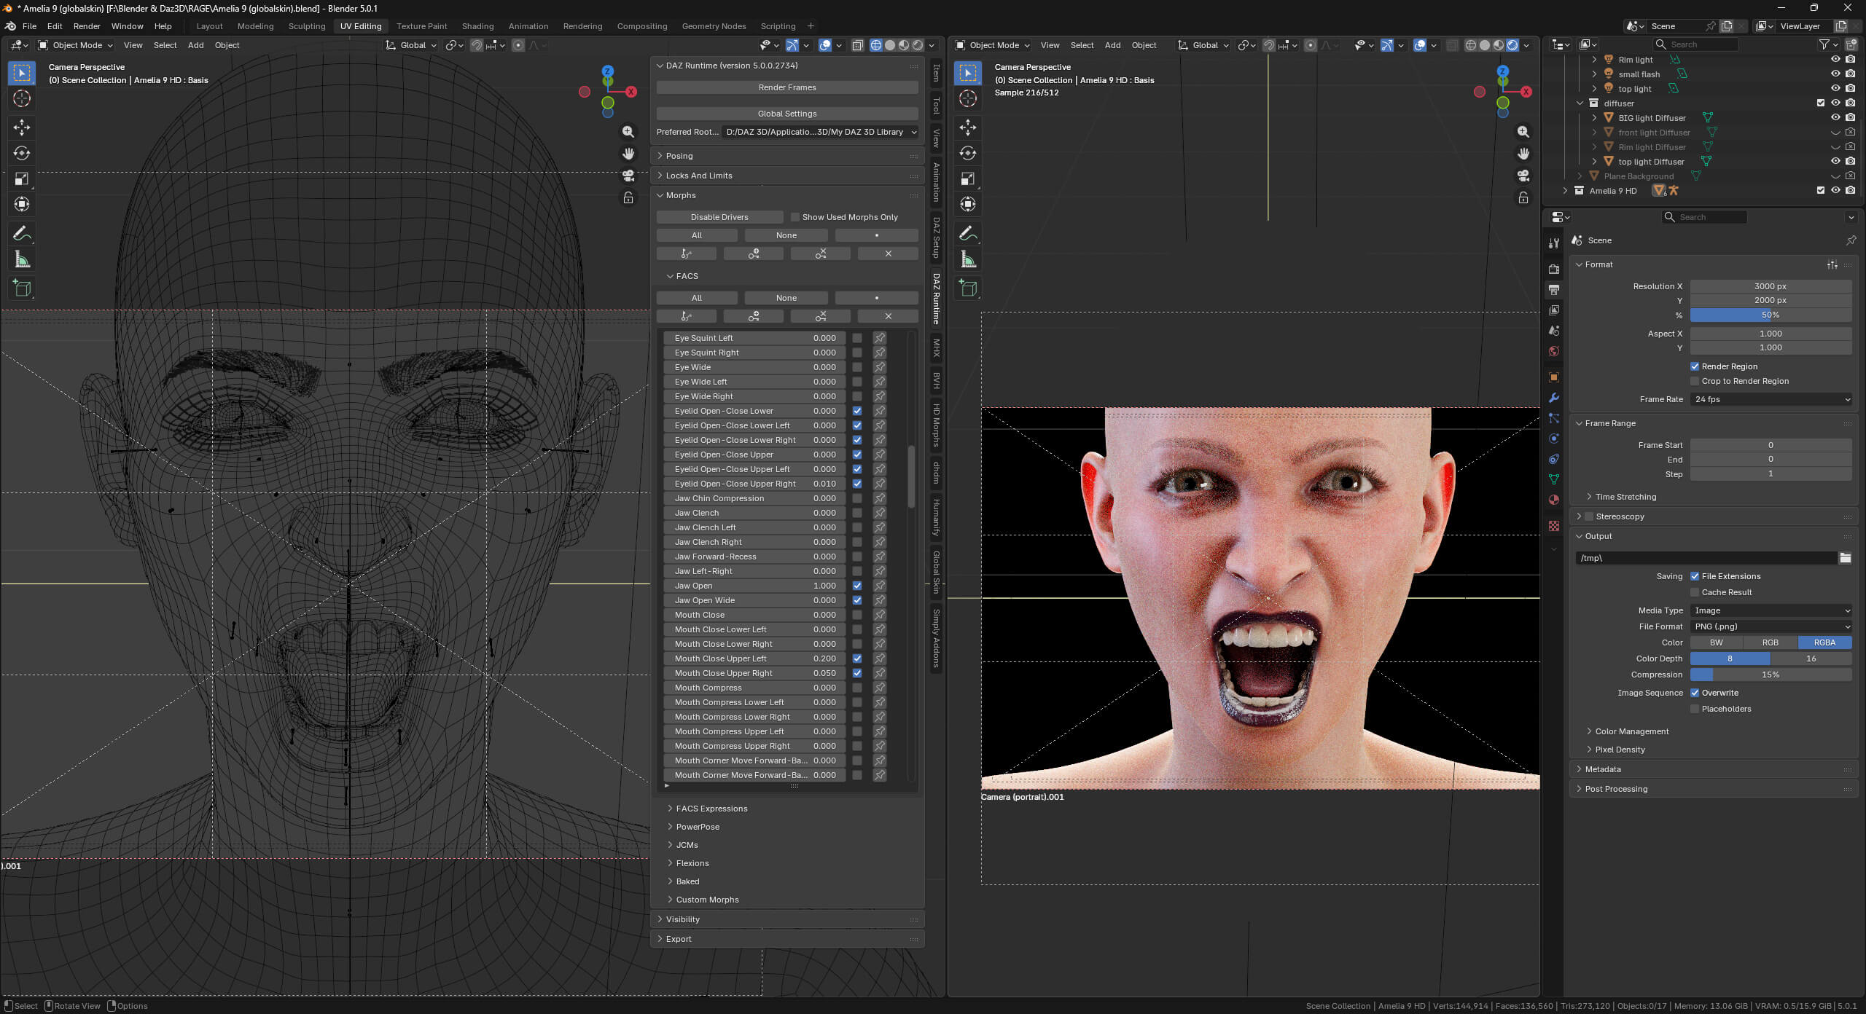Click zoom magnifier icon in left viewport
Image resolution: width=1866 pixels, height=1014 pixels.
pos(628,132)
